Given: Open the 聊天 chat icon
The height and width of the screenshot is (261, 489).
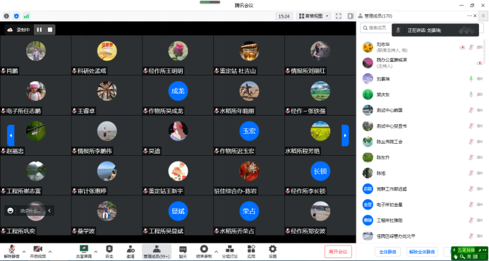Looking at the screenshot, I should pyautogui.click(x=183, y=249).
